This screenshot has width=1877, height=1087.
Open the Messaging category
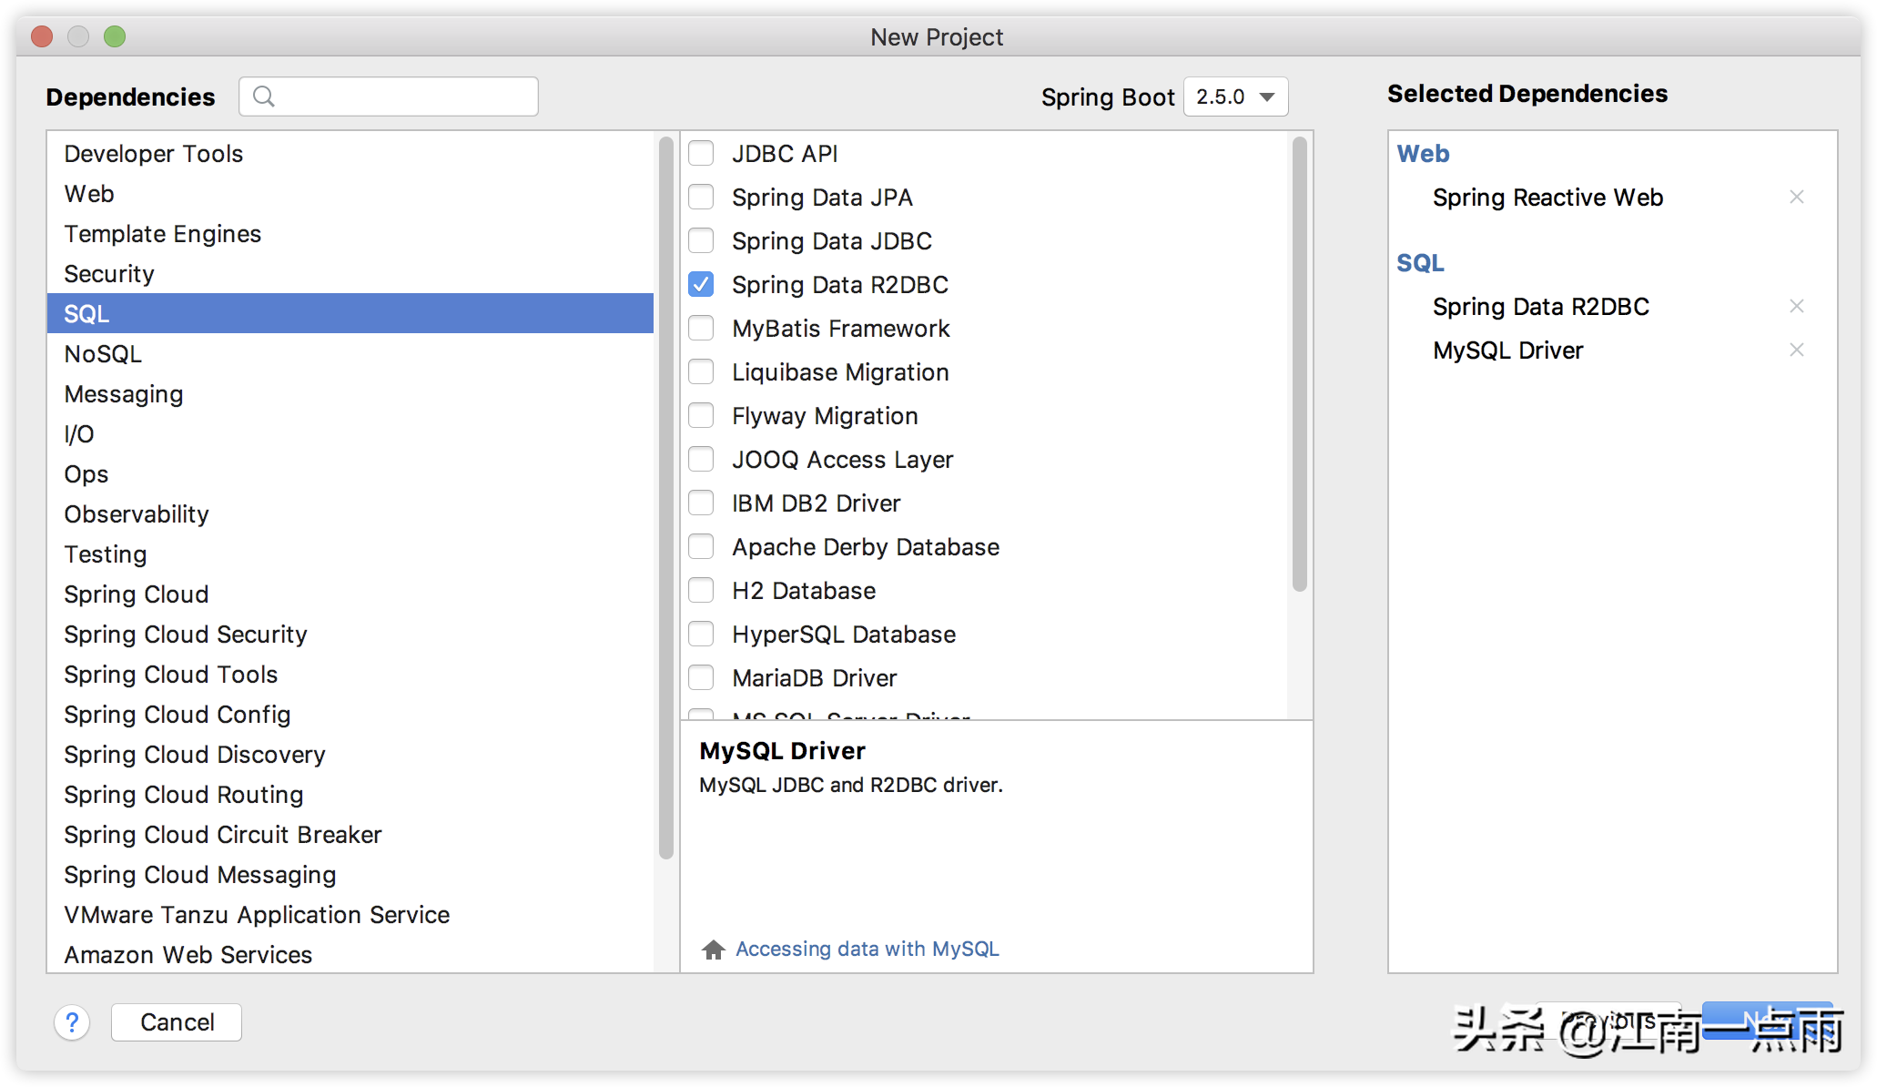pos(350,393)
